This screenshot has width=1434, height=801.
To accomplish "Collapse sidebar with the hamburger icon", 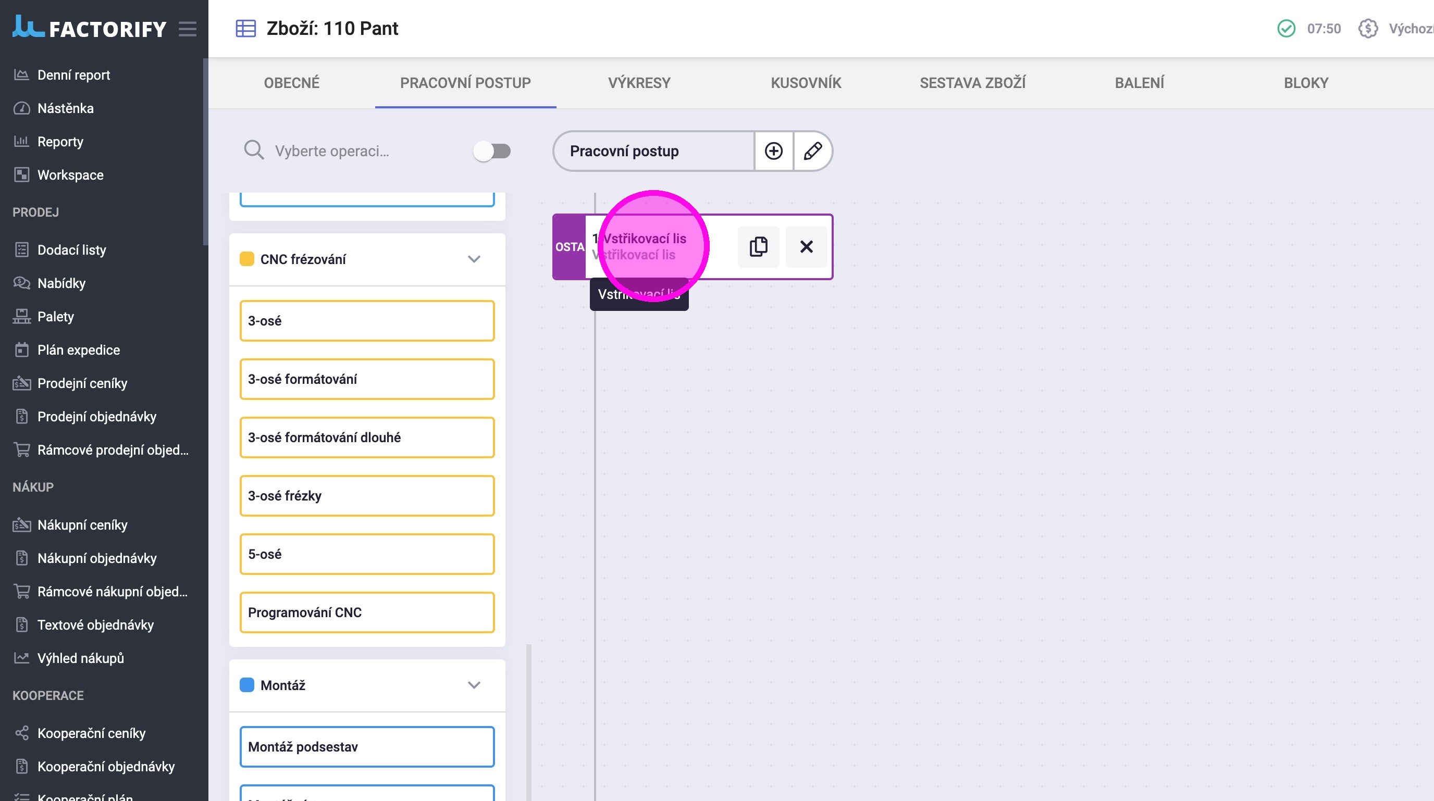I will pyautogui.click(x=188, y=29).
